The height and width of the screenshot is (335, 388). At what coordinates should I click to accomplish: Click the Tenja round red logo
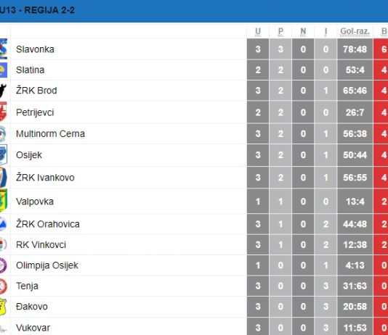click(x=3, y=286)
